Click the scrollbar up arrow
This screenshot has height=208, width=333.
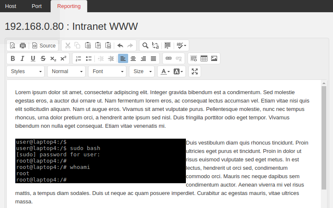pyautogui.click(x=324, y=83)
